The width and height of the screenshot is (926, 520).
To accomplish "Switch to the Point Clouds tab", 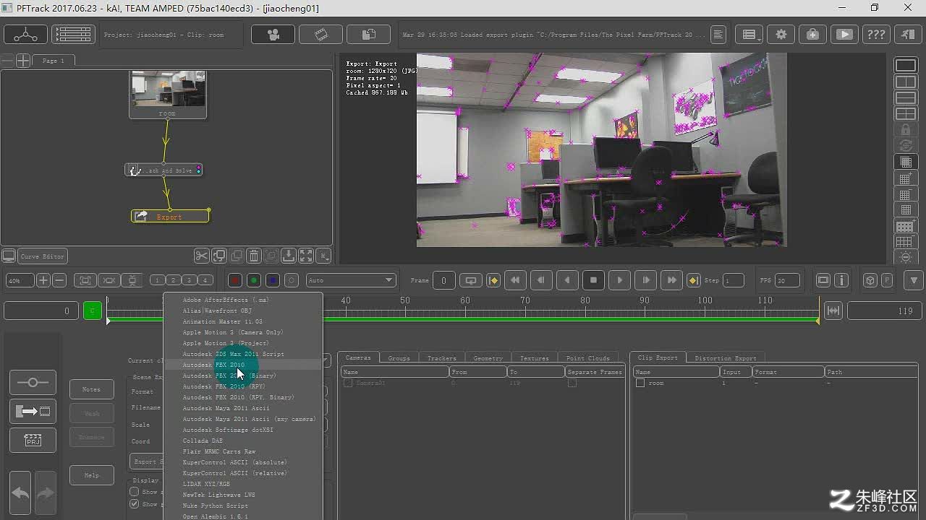I will (587, 357).
